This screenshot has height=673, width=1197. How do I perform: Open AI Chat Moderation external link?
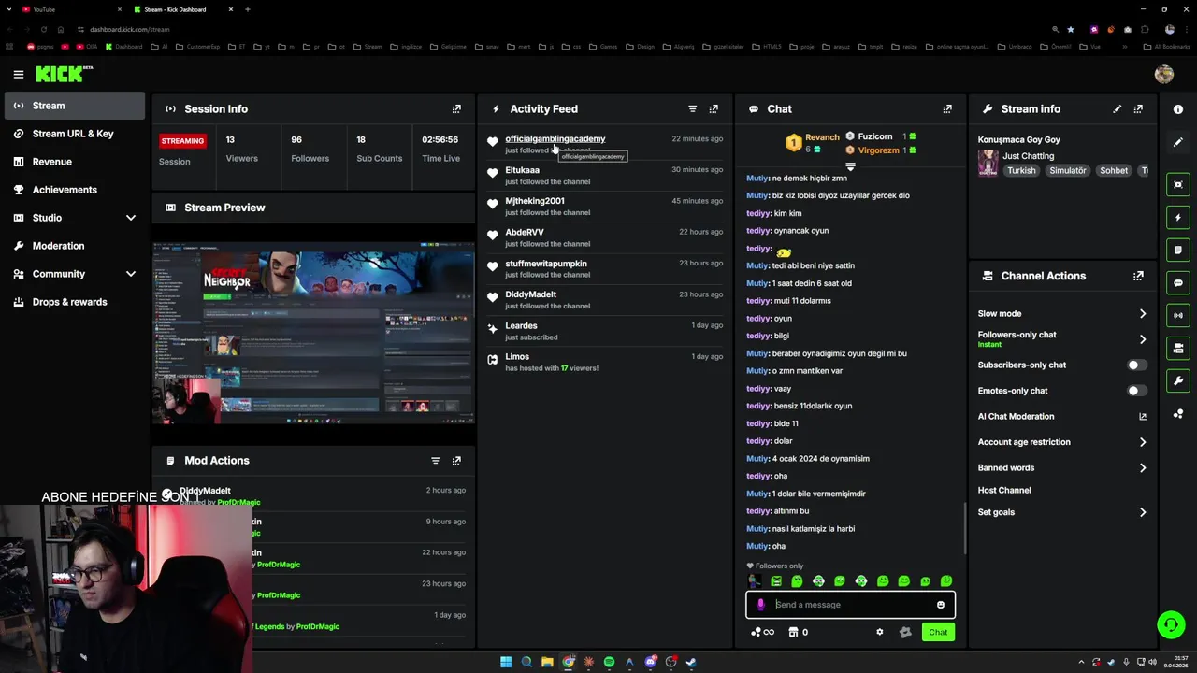point(1142,417)
